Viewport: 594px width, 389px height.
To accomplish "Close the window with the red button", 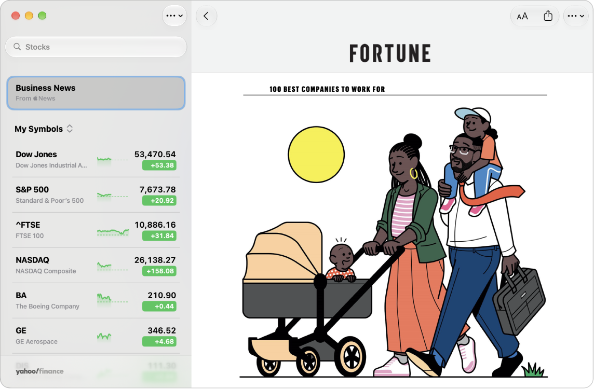I will 16,16.
